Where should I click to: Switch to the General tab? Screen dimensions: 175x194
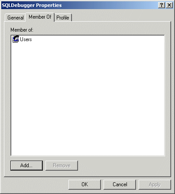click(16, 18)
